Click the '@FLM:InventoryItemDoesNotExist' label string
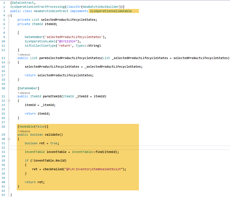The width and height of the screenshot is (230, 197). click(94, 169)
